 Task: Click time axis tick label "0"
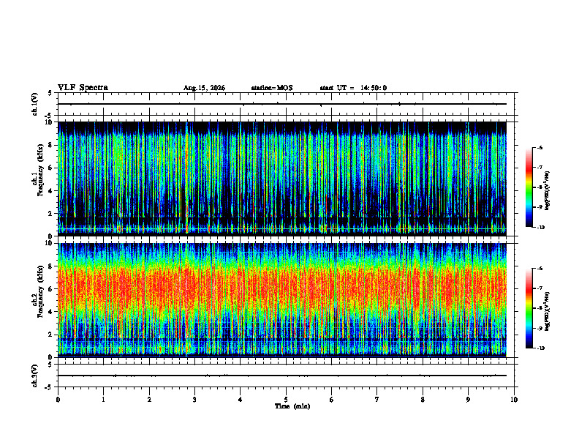(58, 400)
